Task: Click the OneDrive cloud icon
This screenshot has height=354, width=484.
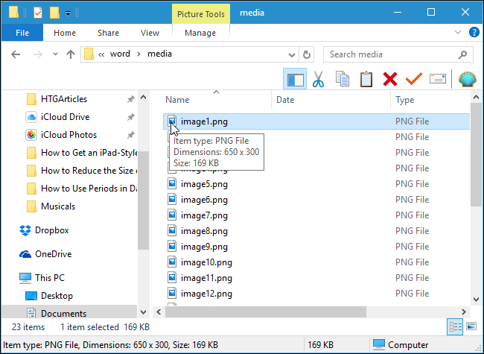Action: 25,254
